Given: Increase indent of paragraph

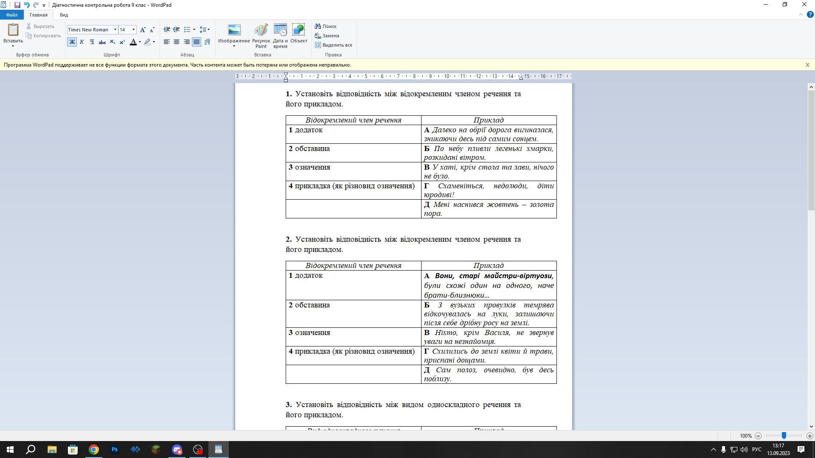Looking at the screenshot, I should click(176, 30).
